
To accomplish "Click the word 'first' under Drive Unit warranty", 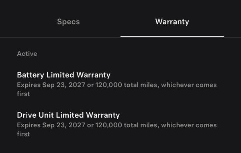I will [x=23, y=134].
